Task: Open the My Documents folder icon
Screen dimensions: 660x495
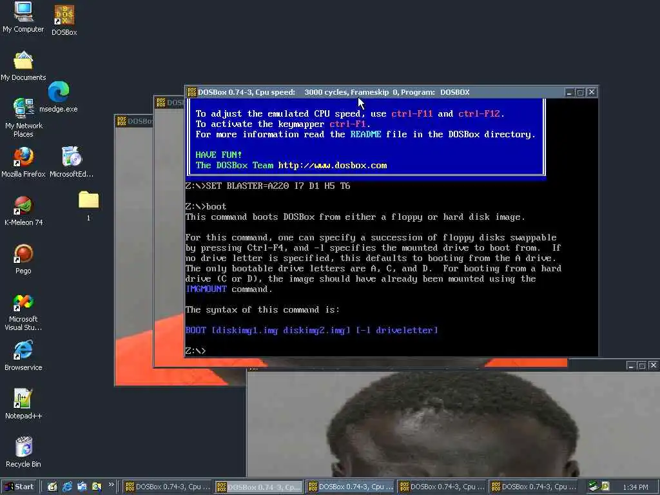Action: point(23,66)
